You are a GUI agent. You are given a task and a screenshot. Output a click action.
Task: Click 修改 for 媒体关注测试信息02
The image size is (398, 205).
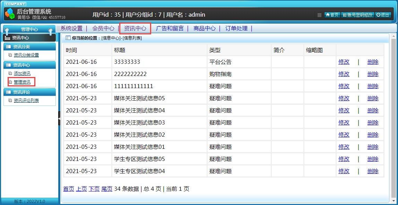point(344,135)
